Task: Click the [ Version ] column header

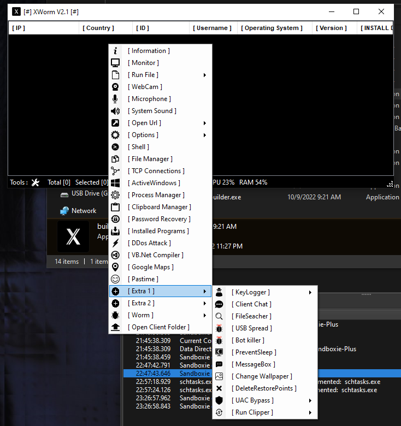Action: coord(334,28)
